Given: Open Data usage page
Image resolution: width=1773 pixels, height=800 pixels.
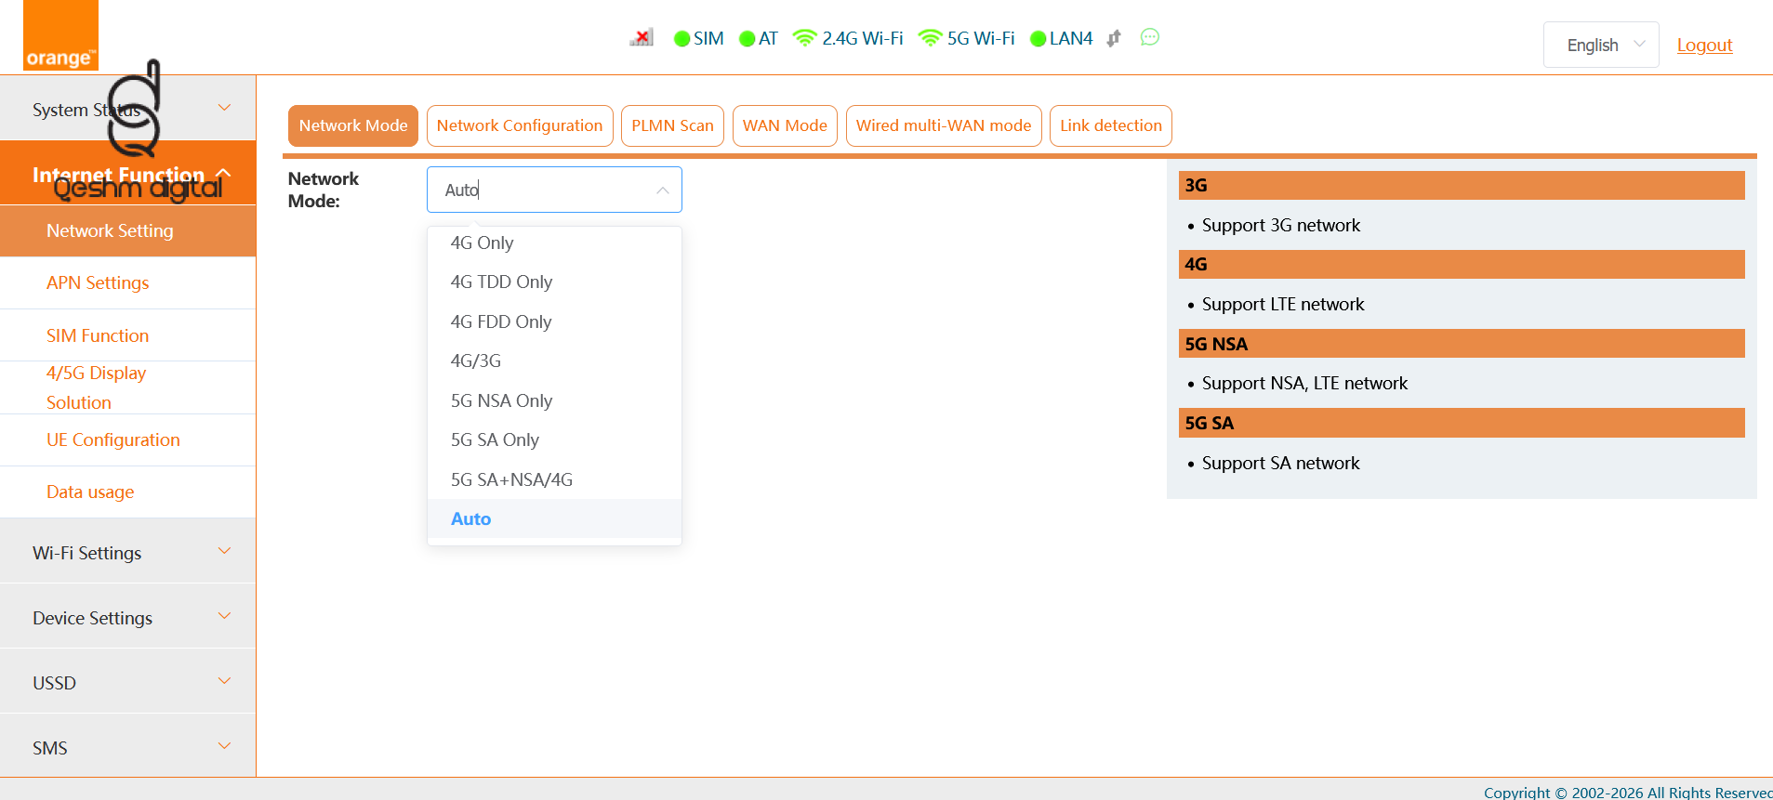Looking at the screenshot, I should (128, 492).
